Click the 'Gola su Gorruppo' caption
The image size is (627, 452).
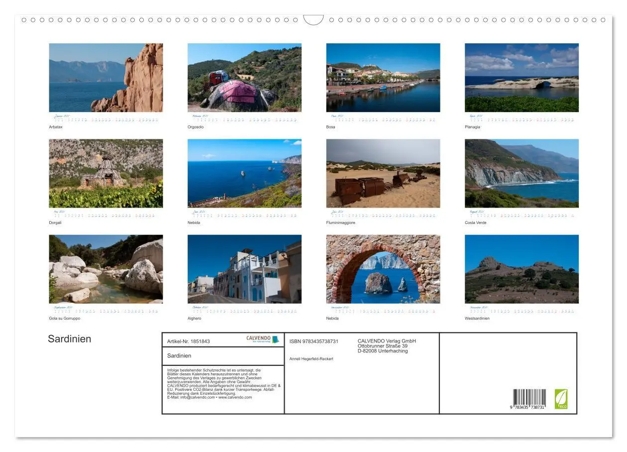(x=65, y=318)
